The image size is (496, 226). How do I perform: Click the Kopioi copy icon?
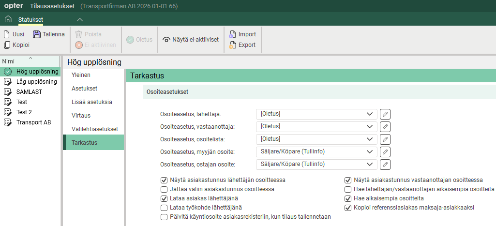click(x=7, y=45)
